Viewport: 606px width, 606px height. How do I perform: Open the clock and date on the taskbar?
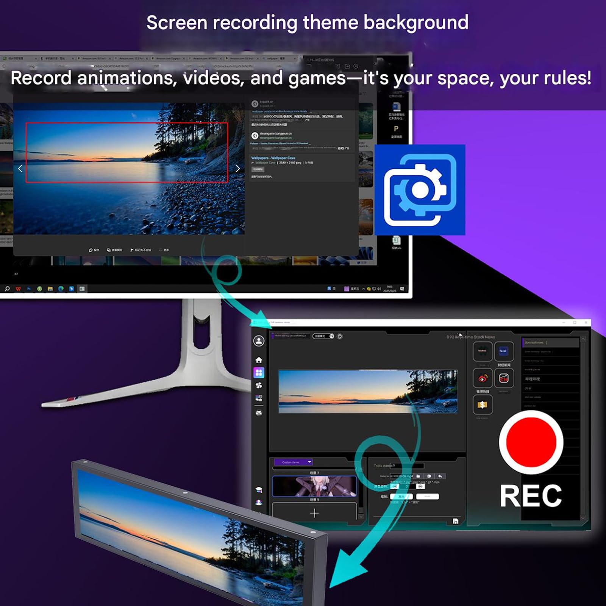(389, 289)
